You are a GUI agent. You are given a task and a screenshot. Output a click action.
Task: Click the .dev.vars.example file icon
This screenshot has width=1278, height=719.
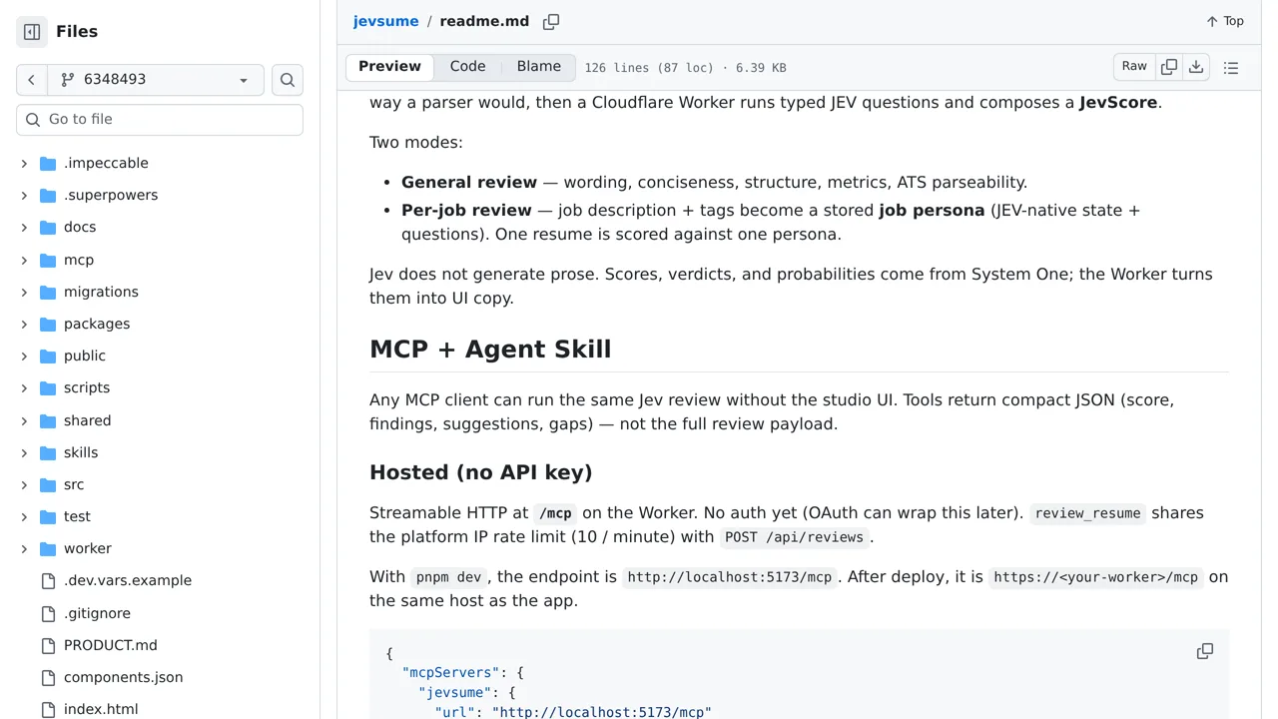pyautogui.click(x=48, y=580)
